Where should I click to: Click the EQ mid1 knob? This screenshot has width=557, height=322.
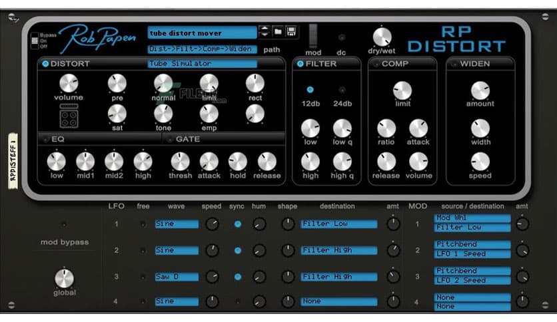pyautogui.click(x=85, y=162)
